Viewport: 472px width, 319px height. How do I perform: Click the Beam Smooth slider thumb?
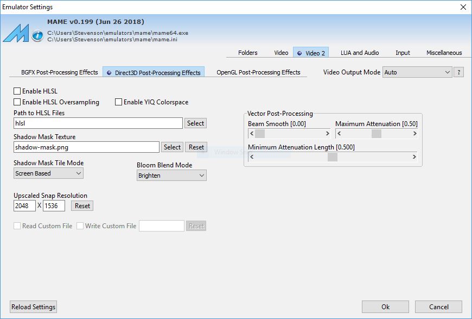point(260,133)
